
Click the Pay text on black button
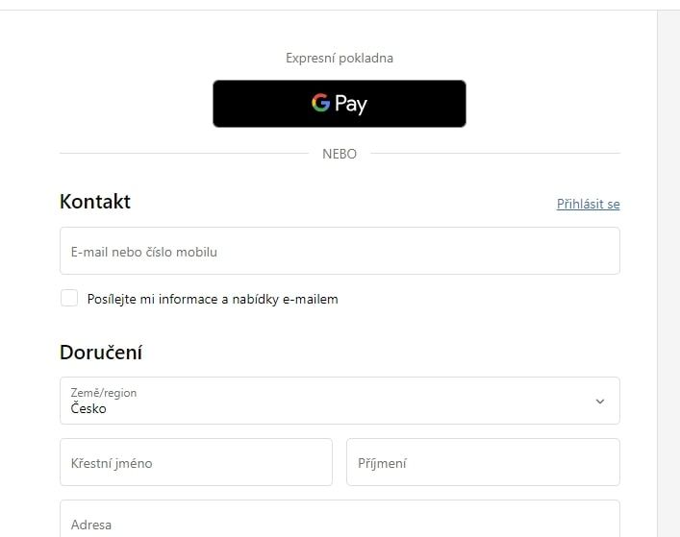351,104
